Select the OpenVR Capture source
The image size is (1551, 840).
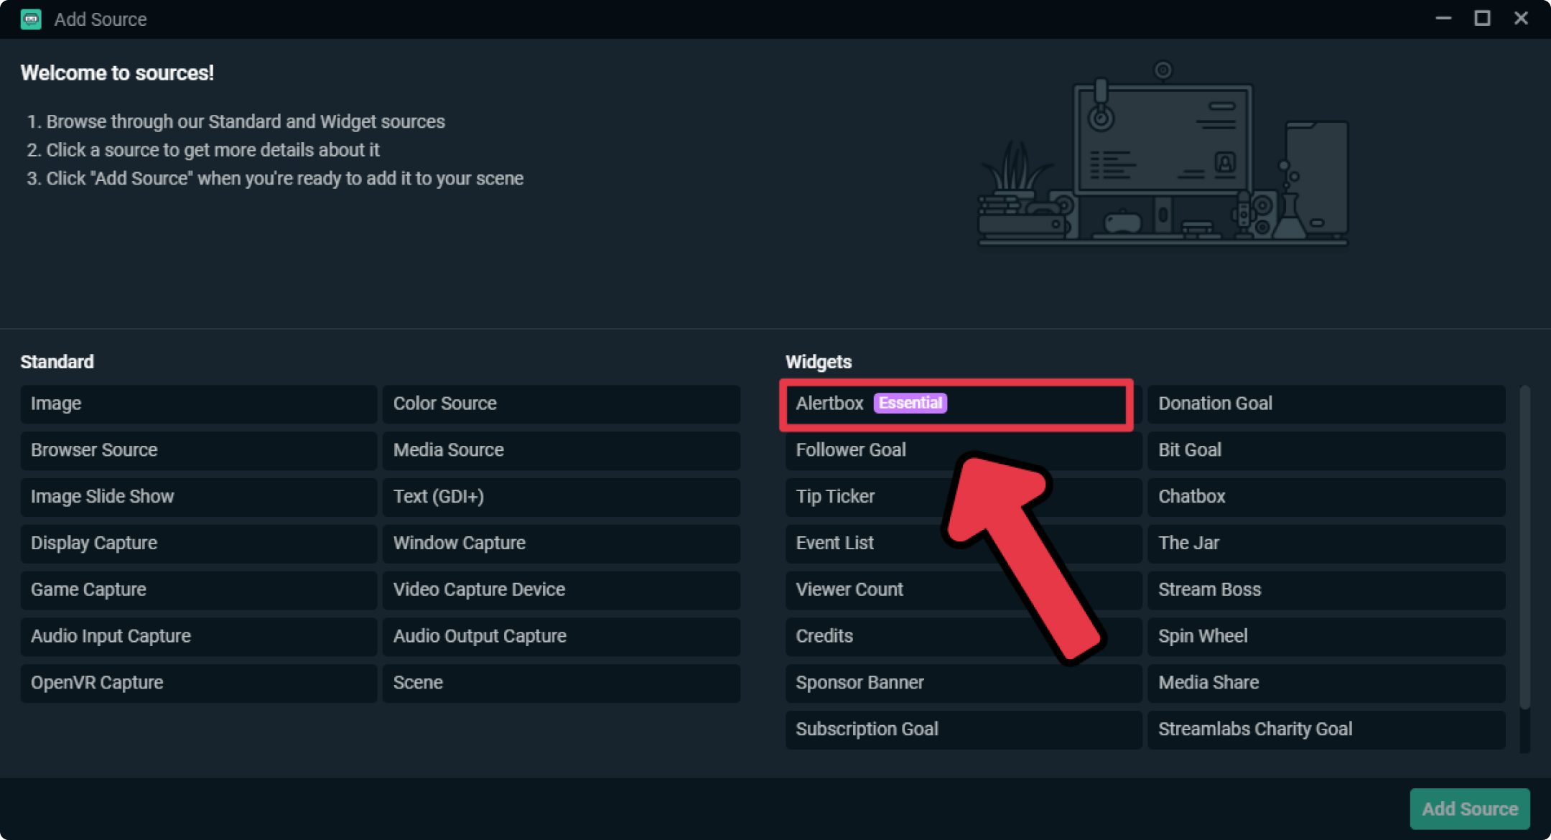point(197,682)
